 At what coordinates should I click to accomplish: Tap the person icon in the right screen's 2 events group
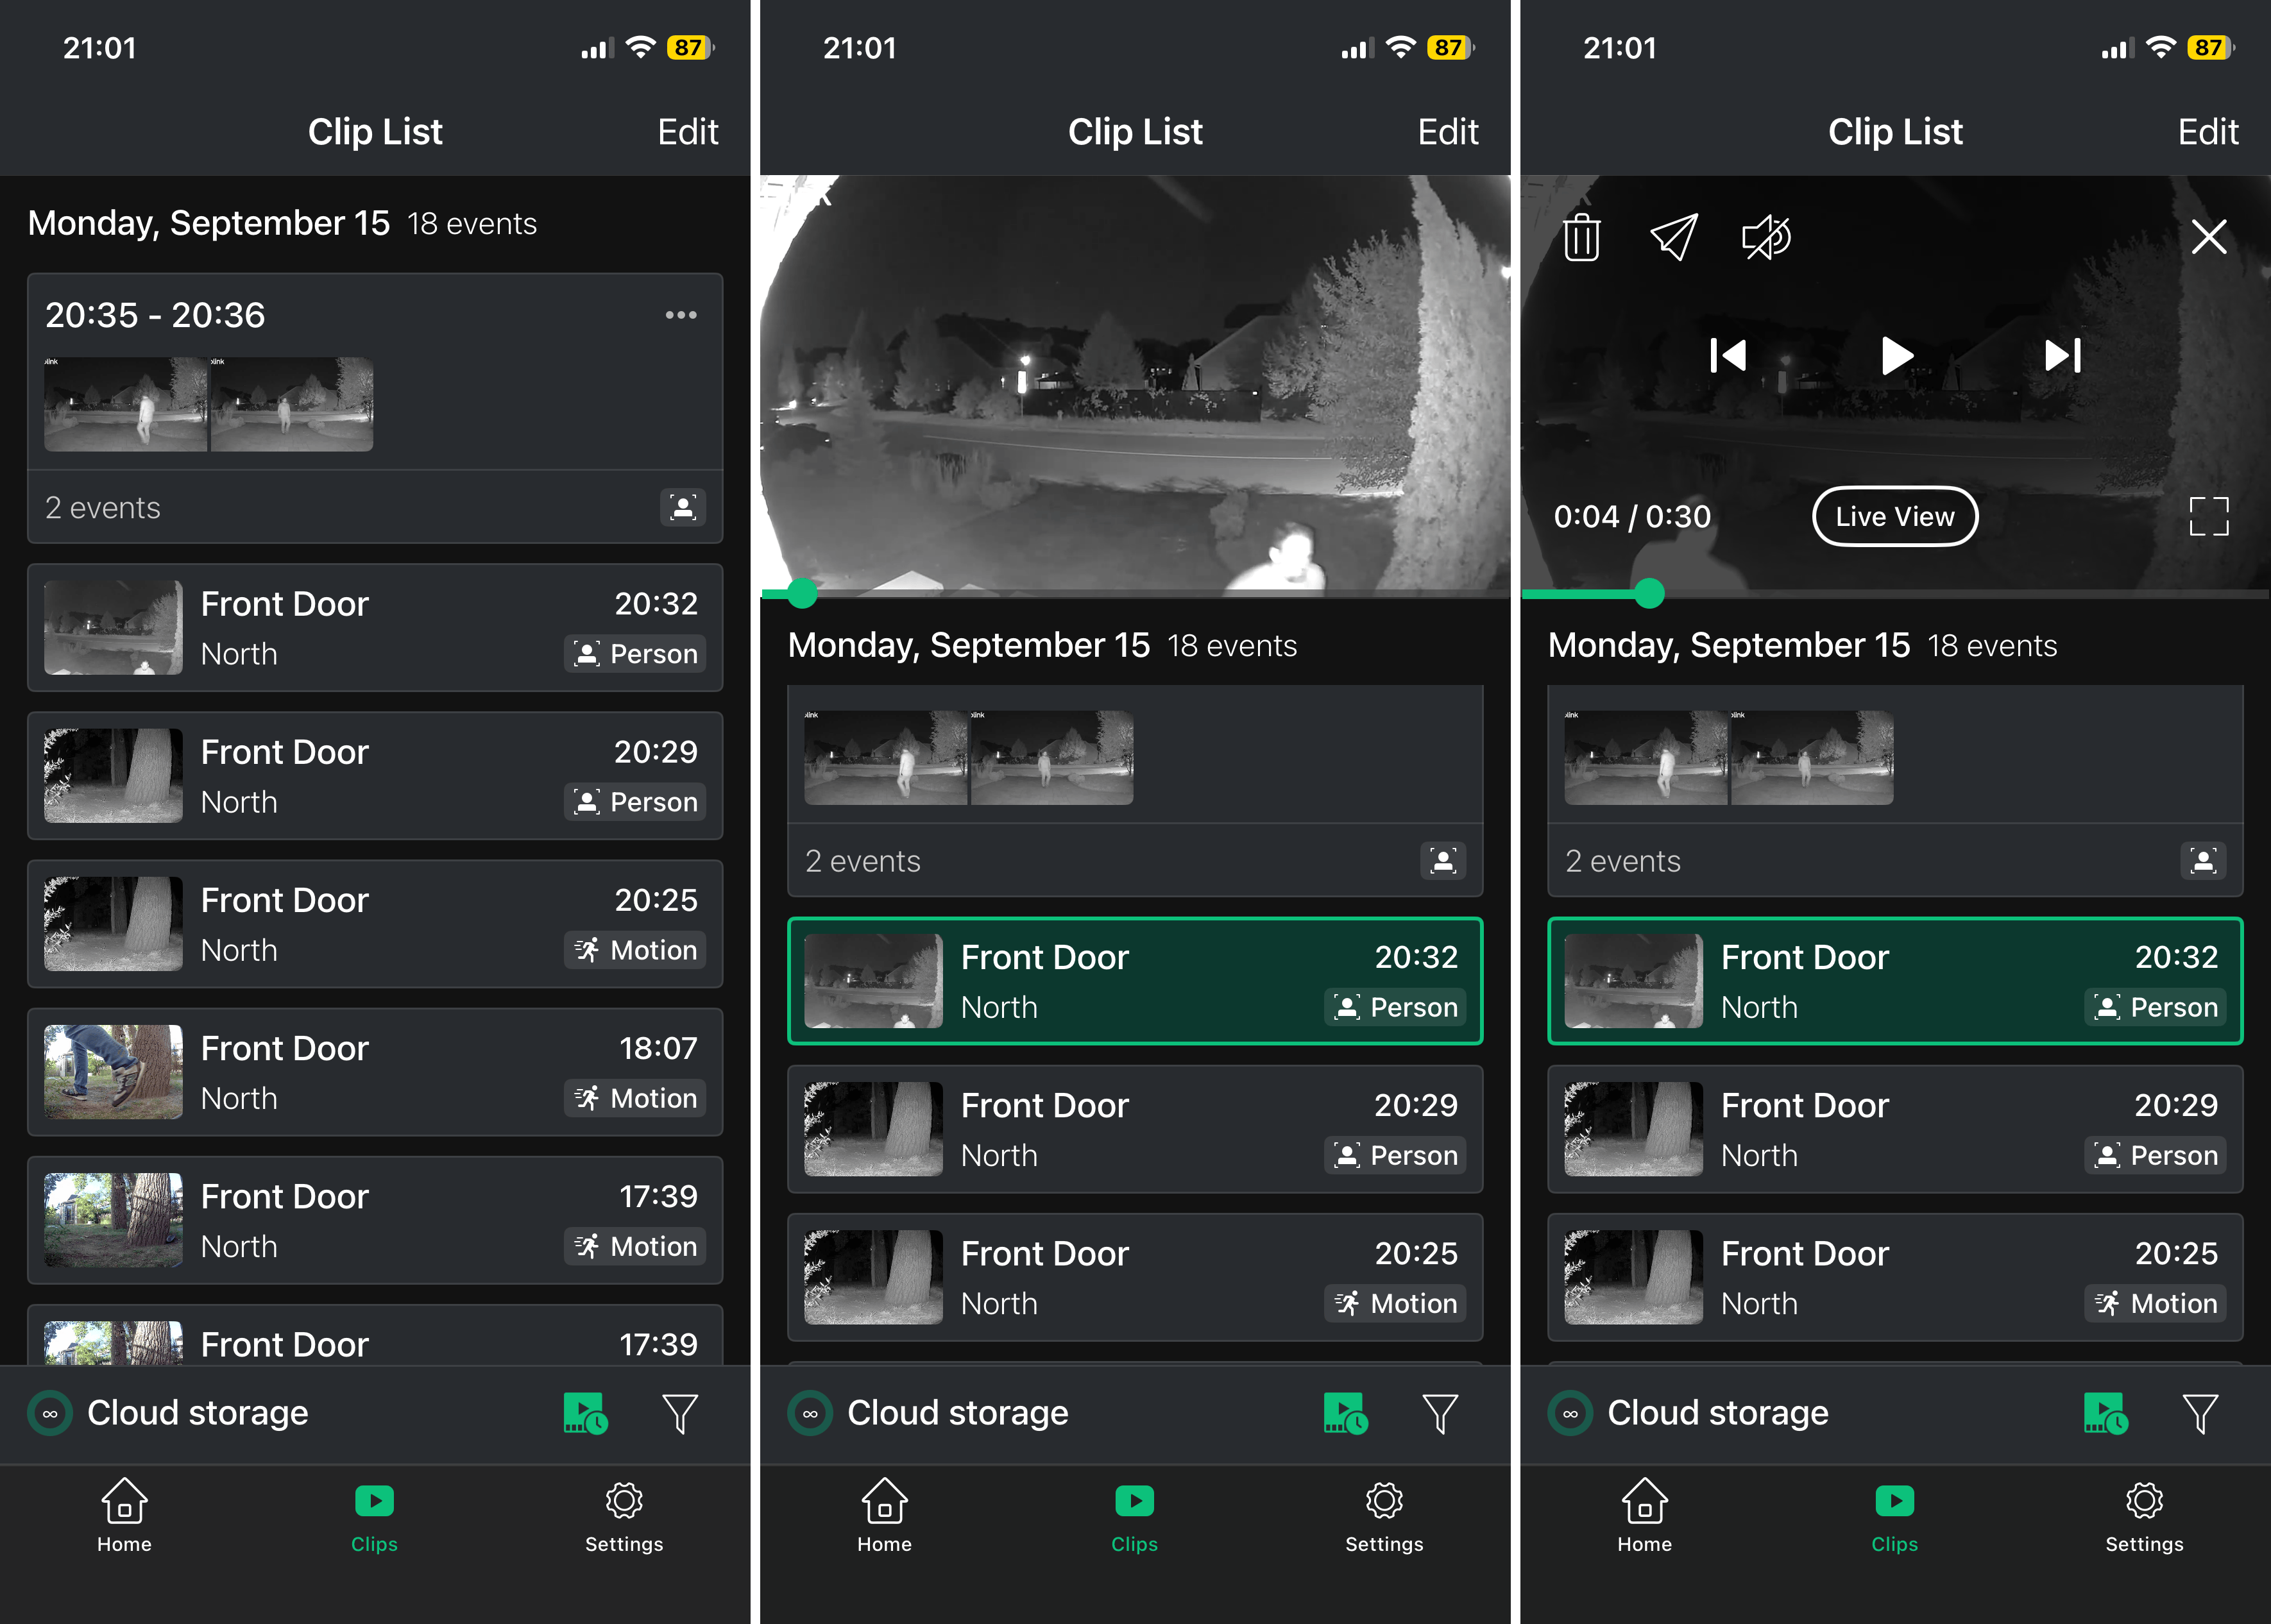tap(2203, 861)
